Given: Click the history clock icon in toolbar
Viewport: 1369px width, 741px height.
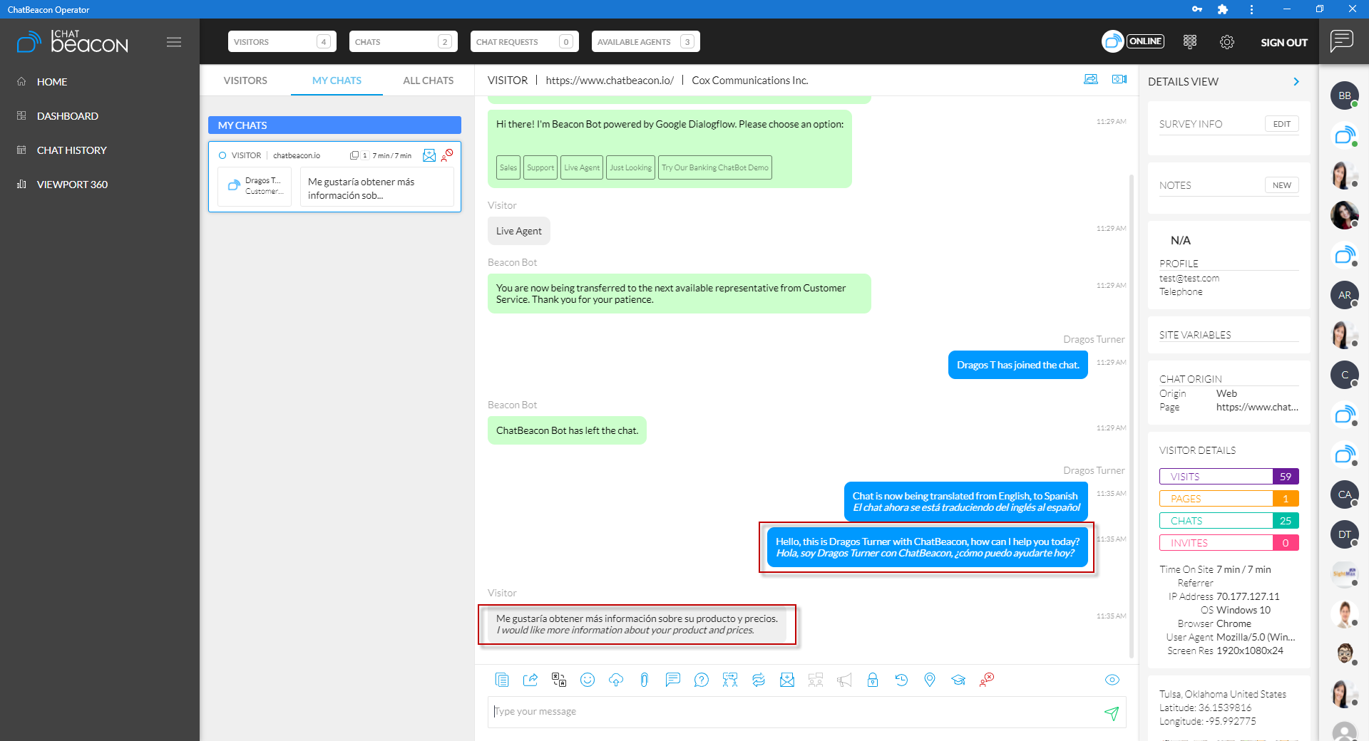Looking at the screenshot, I should click(x=901, y=680).
